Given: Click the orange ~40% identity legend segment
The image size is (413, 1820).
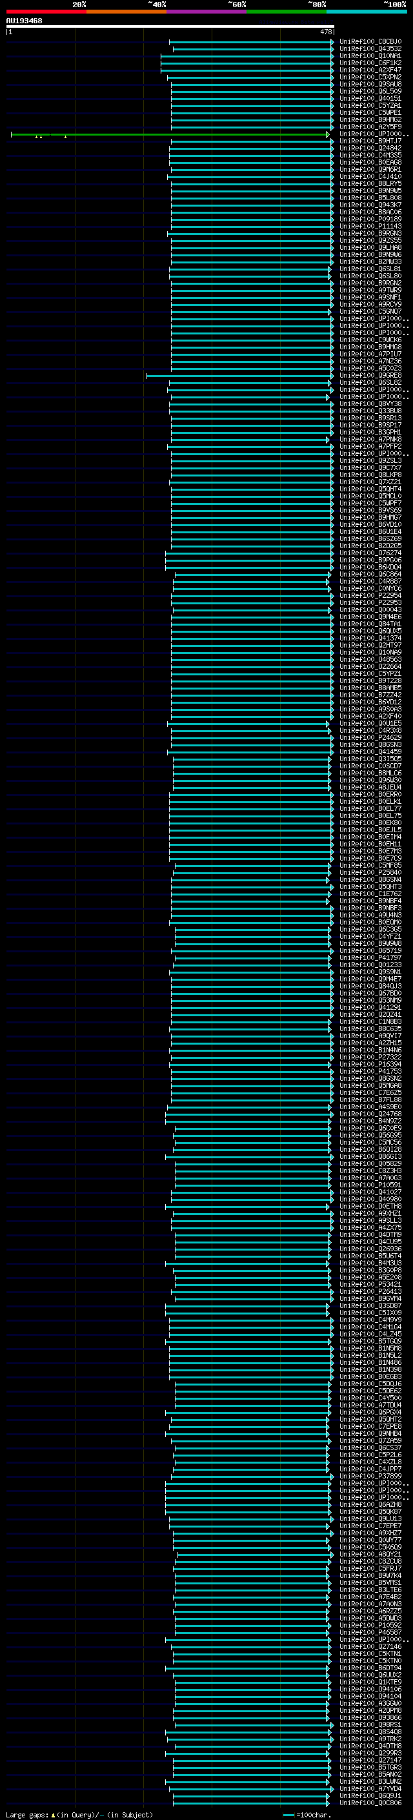Looking at the screenshot, I should point(126,12).
